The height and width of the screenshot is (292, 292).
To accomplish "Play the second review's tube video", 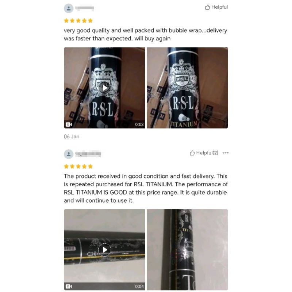I will 104,250.
